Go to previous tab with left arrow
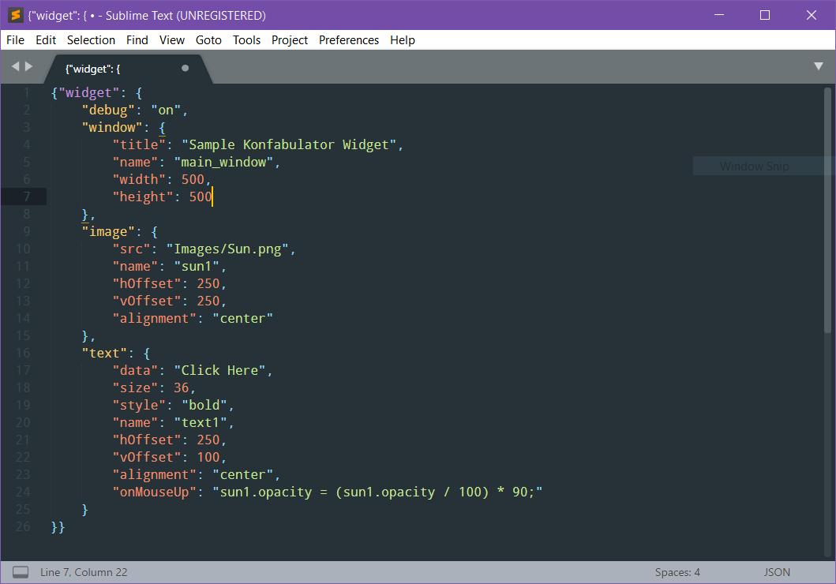This screenshot has height=584, width=836. 16,66
